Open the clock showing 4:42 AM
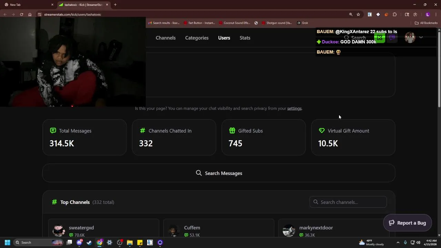This screenshot has width=441, height=248. 431,242
